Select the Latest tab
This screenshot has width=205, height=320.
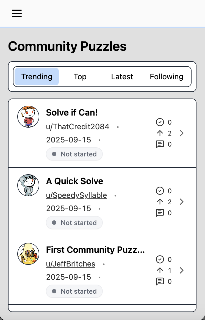[122, 77]
